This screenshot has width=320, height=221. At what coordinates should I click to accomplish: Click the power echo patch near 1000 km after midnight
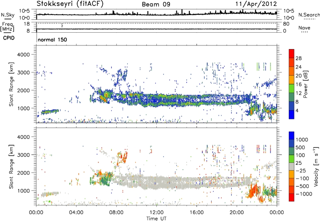(50, 112)
